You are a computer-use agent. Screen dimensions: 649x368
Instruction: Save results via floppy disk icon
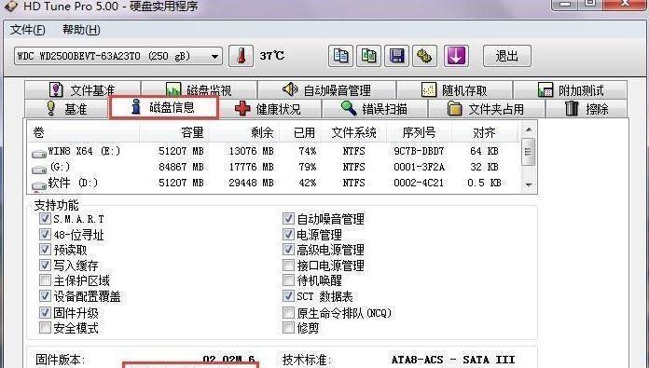(396, 56)
